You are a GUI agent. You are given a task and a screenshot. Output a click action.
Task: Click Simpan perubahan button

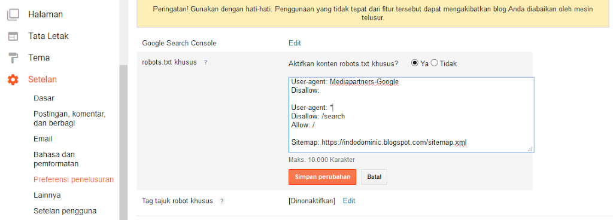coord(323,177)
